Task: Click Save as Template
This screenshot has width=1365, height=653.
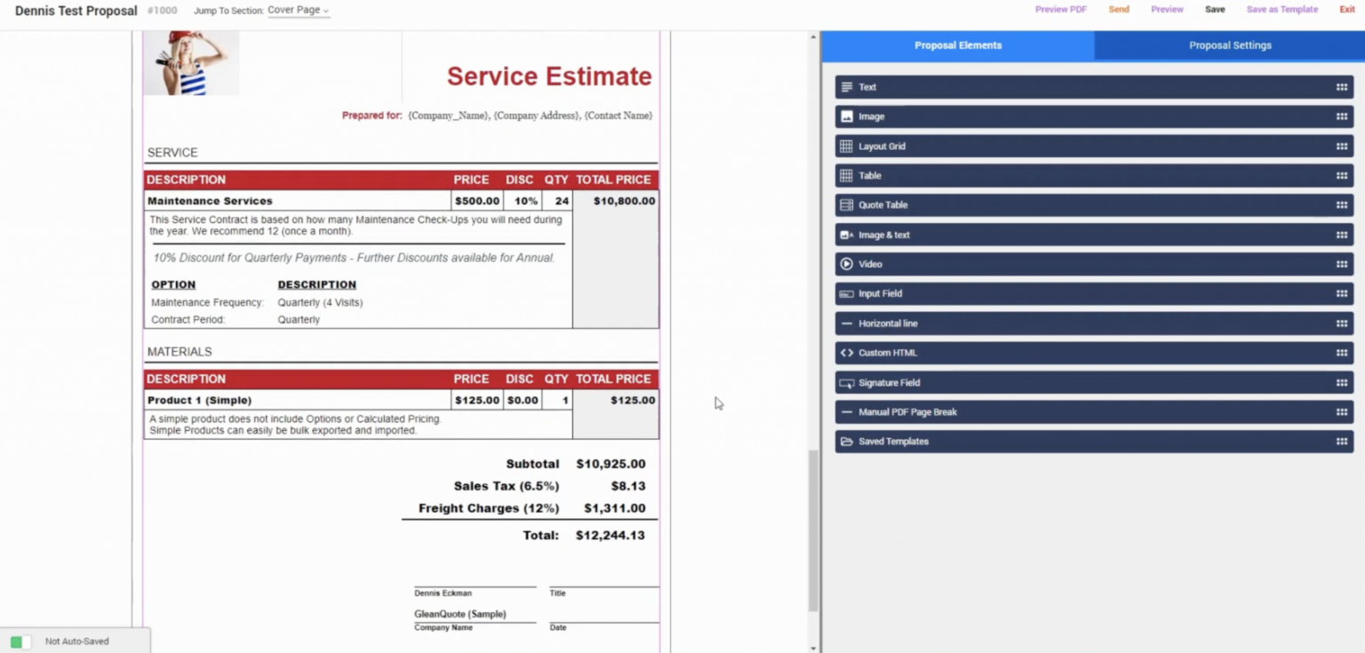Action: (1281, 10)
